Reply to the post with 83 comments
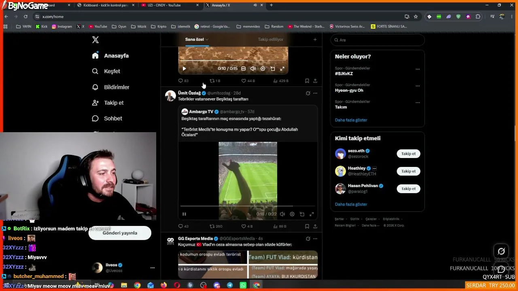The width and height of the screenshot is (518, 291). tap(183, 81)
